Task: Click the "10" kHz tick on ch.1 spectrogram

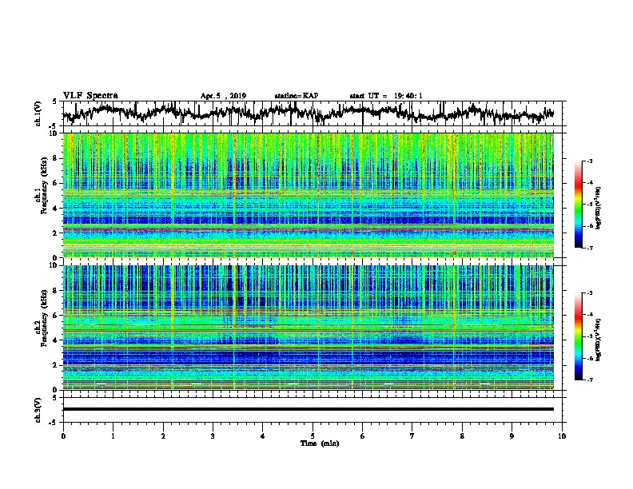Action: 54,133
